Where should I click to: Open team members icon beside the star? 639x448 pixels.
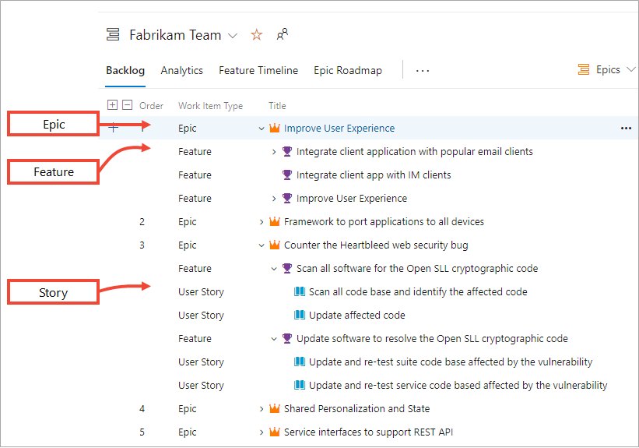(283, 34)
